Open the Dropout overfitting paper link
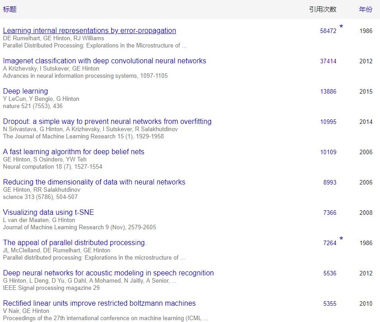 (107, 122)
